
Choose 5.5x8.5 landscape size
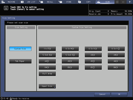pyautogui.click(x=47, y=55)
